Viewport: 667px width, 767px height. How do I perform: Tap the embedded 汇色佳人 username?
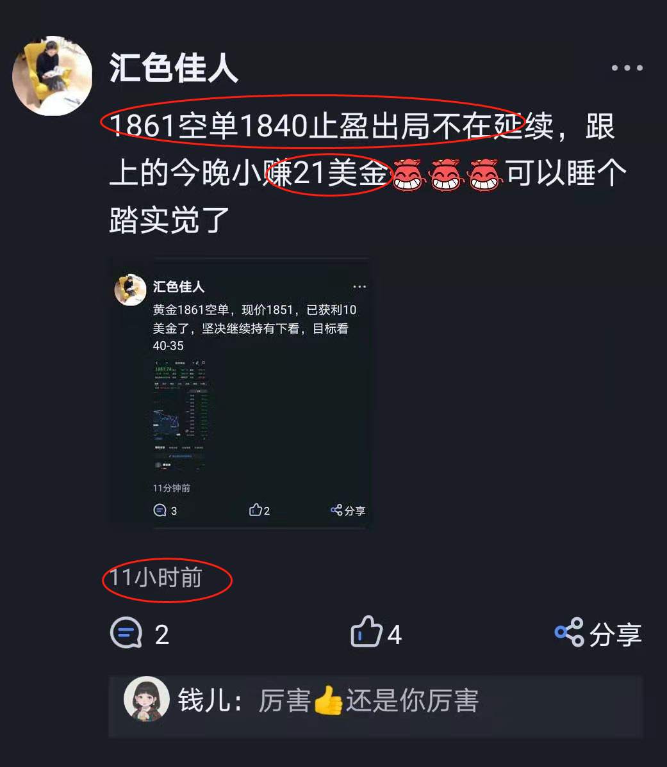point(179,287)
